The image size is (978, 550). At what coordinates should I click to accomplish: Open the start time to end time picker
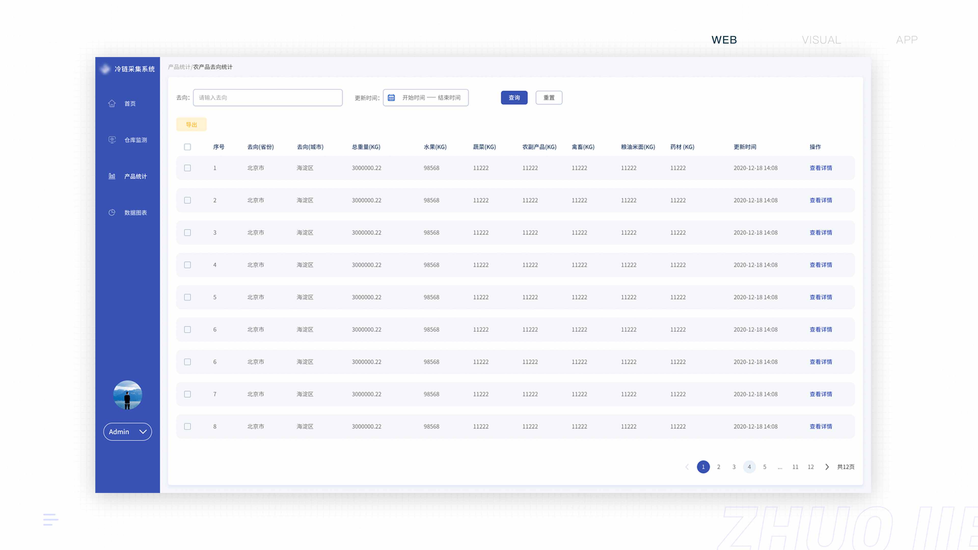point(431,98)
